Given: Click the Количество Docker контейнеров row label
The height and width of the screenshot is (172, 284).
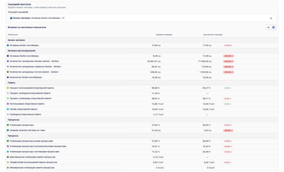Looking at the screenshot, I should pos(26,77).
